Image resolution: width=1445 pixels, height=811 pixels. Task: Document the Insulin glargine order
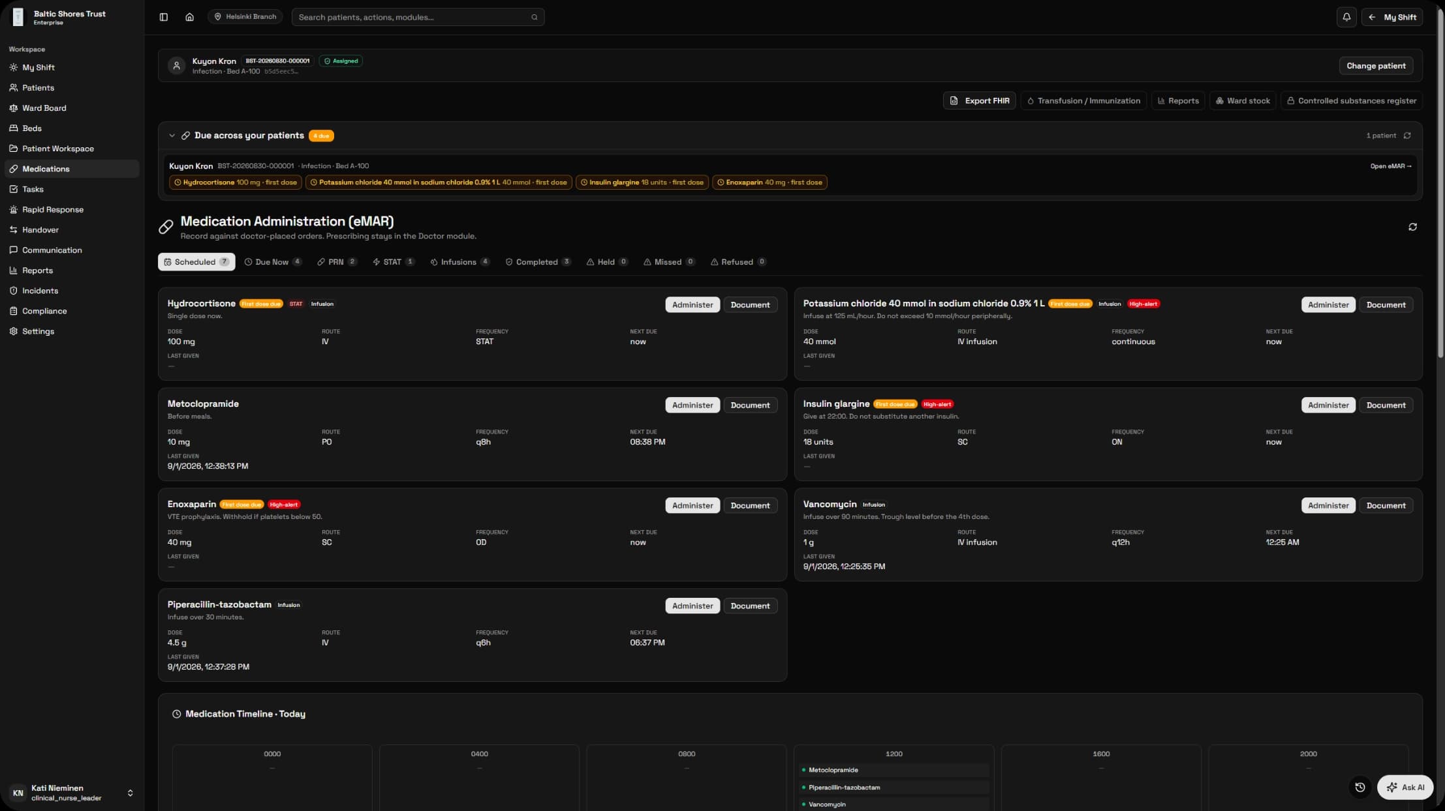pyautogui.click(x=1386, y=405)
